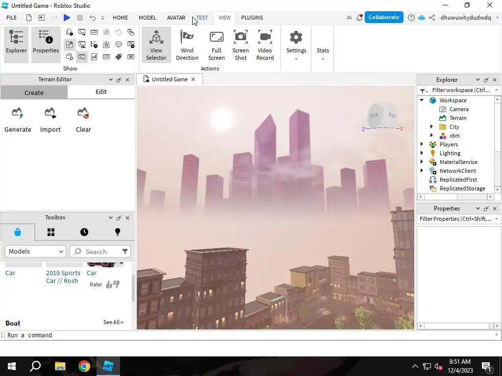Click the New file icon next to FILE
502x376 pixels.
(29, 18)
